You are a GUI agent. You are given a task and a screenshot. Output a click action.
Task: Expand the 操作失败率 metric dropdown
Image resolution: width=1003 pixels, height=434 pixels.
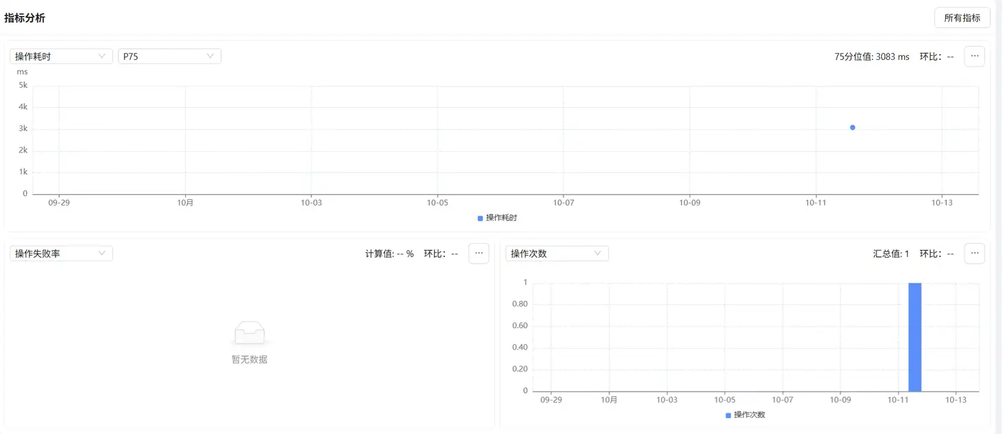click(61, 254)
